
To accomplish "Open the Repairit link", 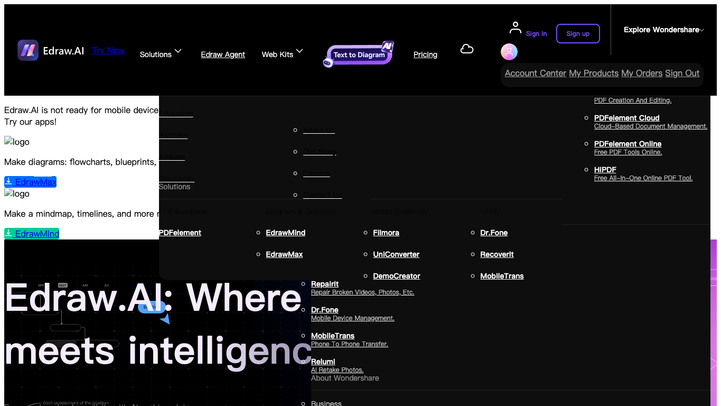I will click(324, 284).
